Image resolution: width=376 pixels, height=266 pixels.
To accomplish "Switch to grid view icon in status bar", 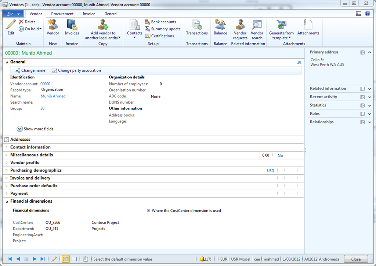I will point(74,259).
